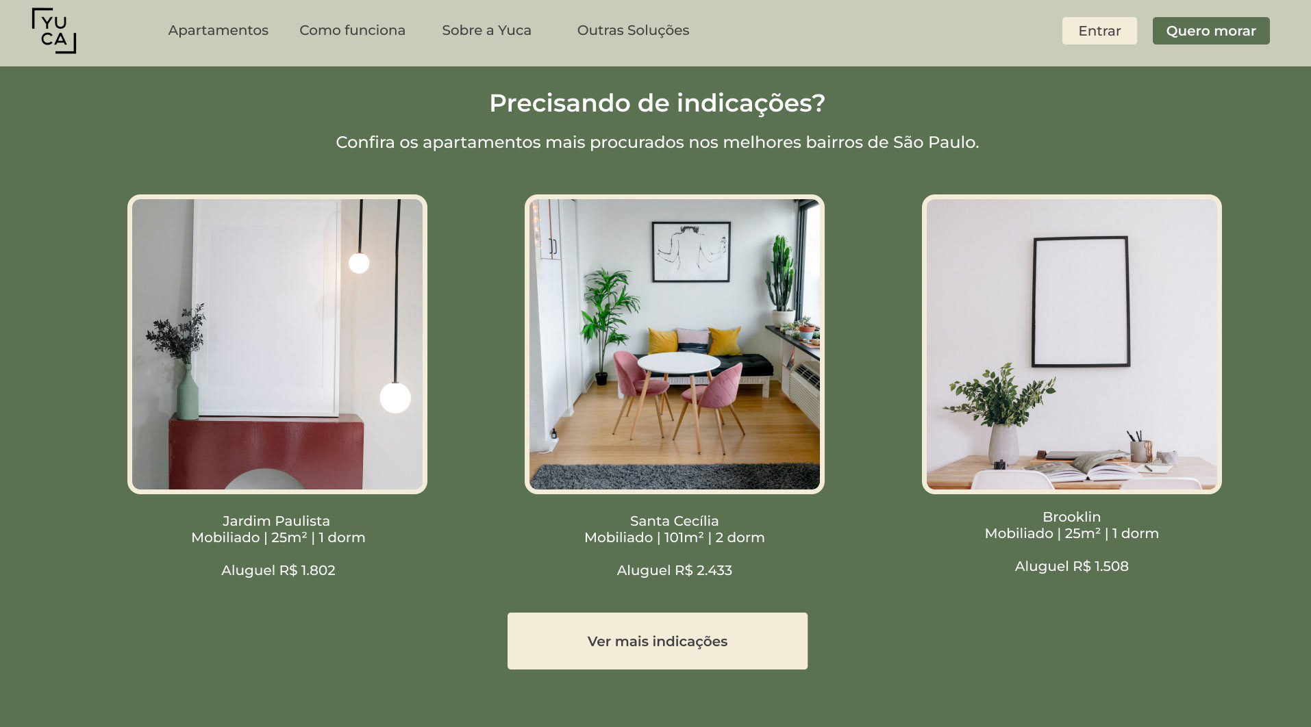The image size is (1311, 727).
Task: Select the Aluguel R$ 1.802 price
Action: [x=278, y=570]
